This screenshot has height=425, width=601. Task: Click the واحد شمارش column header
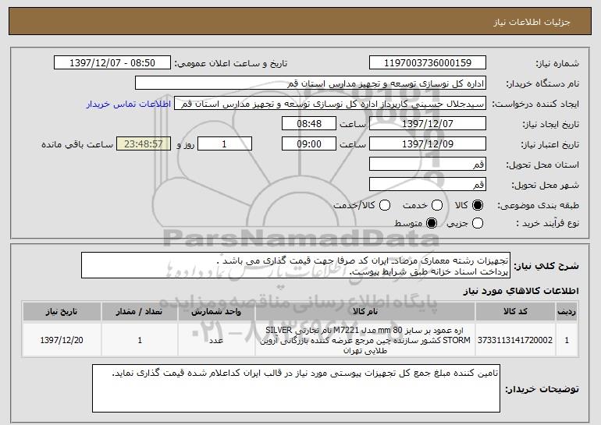click(216, 312)
